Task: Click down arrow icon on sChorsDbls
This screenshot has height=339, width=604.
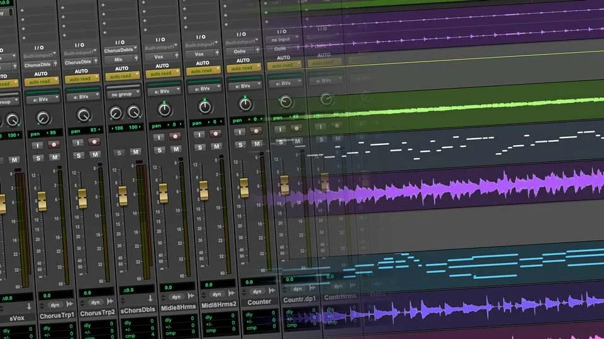Action: pyautogui.click(x=150, y=298)
